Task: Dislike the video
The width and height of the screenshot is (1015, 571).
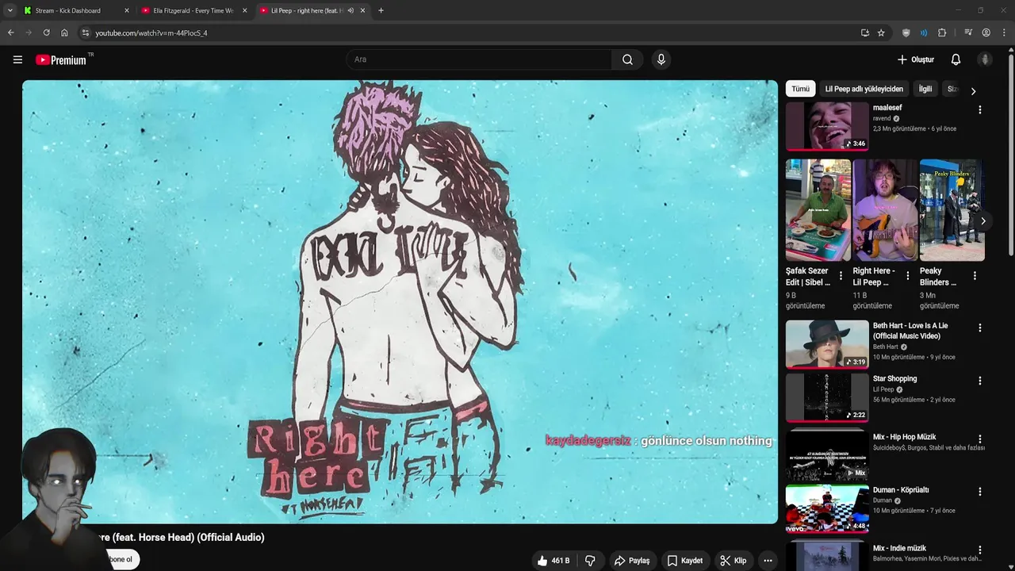Action: pyautogui.click(x=590, y=561)
